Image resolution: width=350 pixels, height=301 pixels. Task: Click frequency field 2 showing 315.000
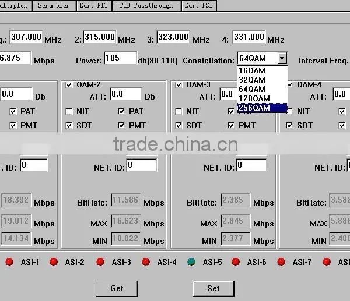(100, 37)
